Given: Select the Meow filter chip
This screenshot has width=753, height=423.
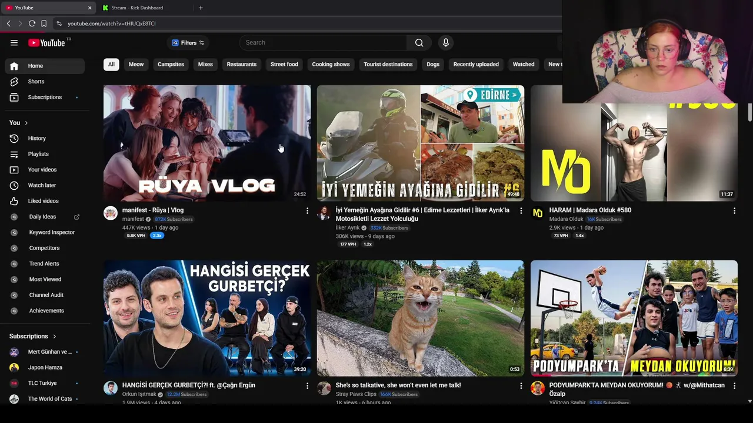Looking at the screenshot, I should click(136, 64).
